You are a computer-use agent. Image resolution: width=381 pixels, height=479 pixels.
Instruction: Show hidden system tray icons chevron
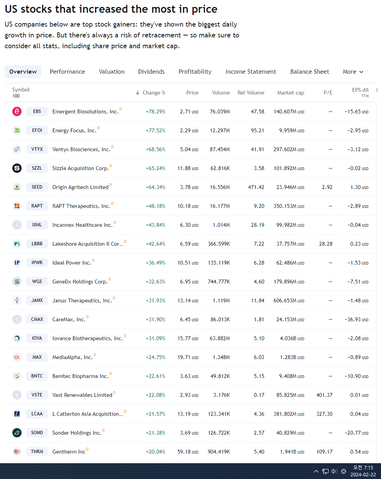click(x=316, y=471)
